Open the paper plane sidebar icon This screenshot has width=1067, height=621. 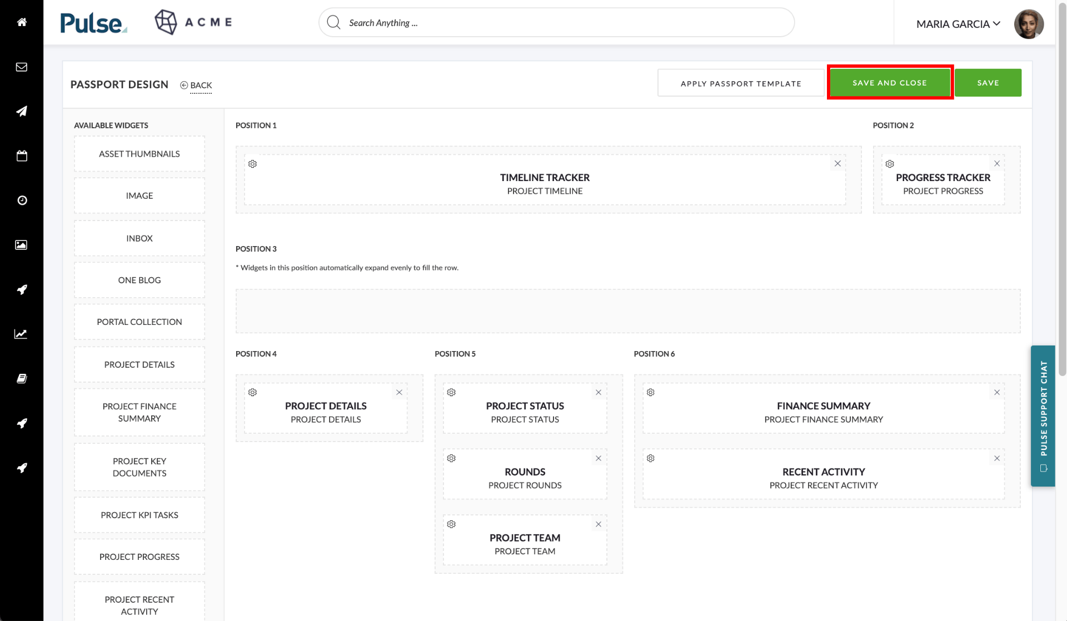[22, 111]
